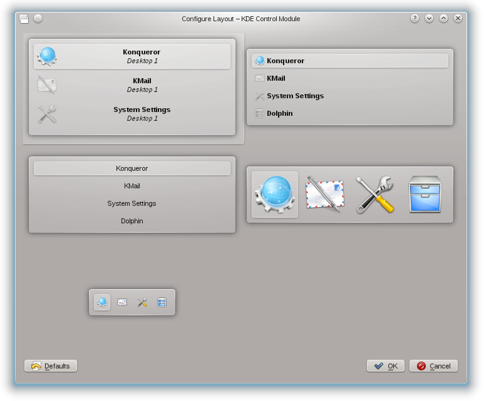The width and height of the screenshot is (484, 401).
Task: Select bold KMail entry in compact list
Action: [276, 78]
